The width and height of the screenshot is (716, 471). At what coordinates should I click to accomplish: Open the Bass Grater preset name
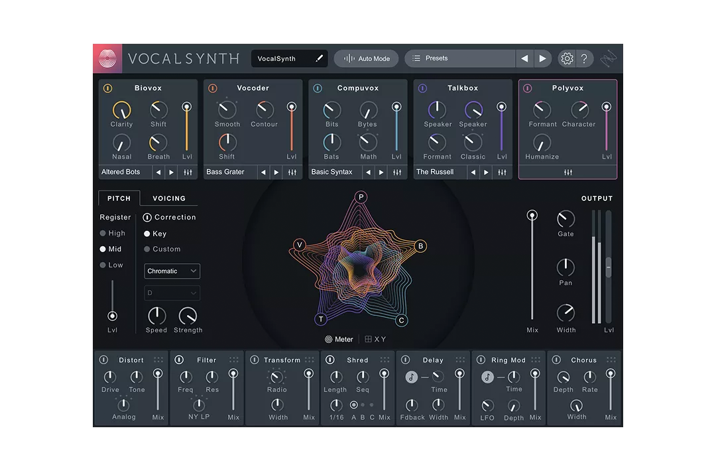[225, 172]
